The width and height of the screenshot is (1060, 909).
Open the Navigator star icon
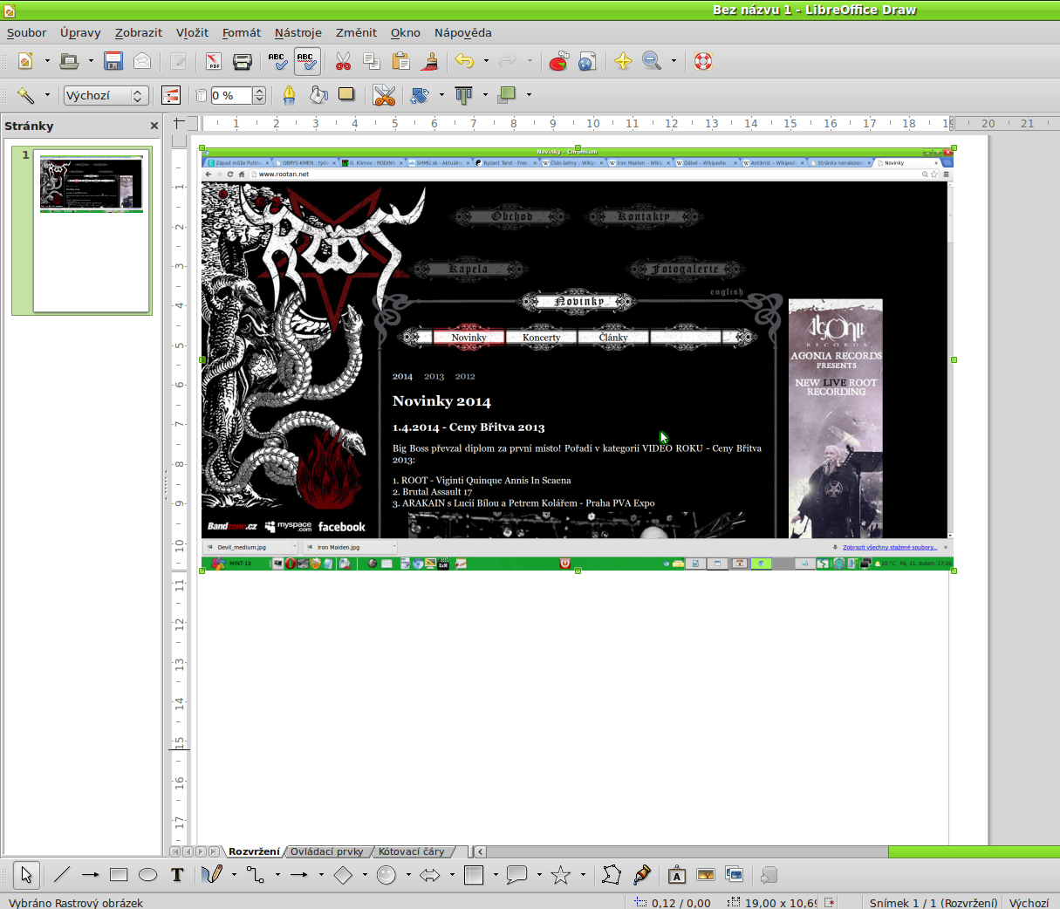623,61
